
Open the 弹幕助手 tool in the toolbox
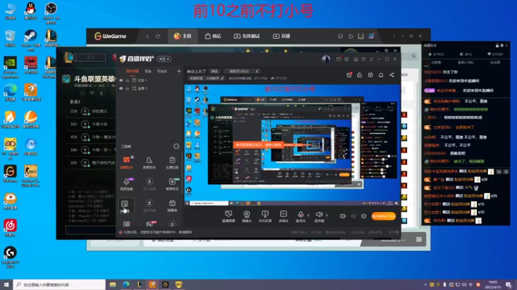126,162
